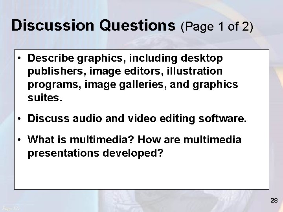Click the 'Discussion Questions' slide title
The width and height of the screenshot is (283, 212).
[x=93, y=26]
